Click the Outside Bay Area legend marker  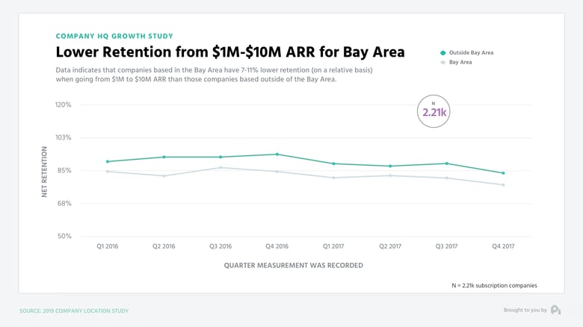click(442, 53)
